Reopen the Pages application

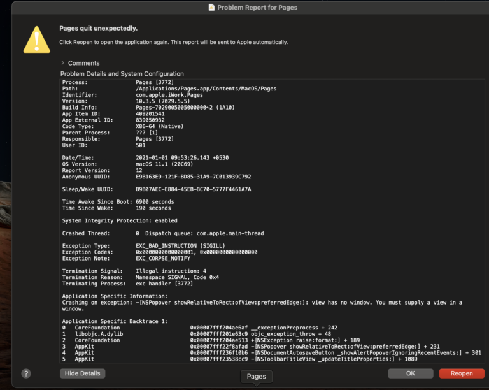462,373
